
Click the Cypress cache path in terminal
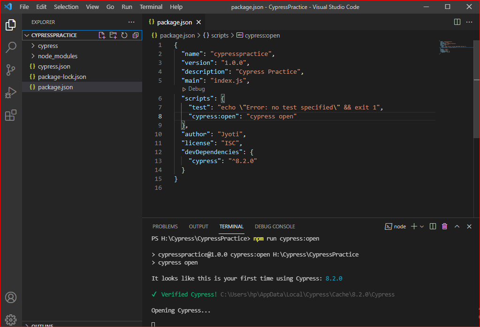pyautogui.click(x=307, y=295)
